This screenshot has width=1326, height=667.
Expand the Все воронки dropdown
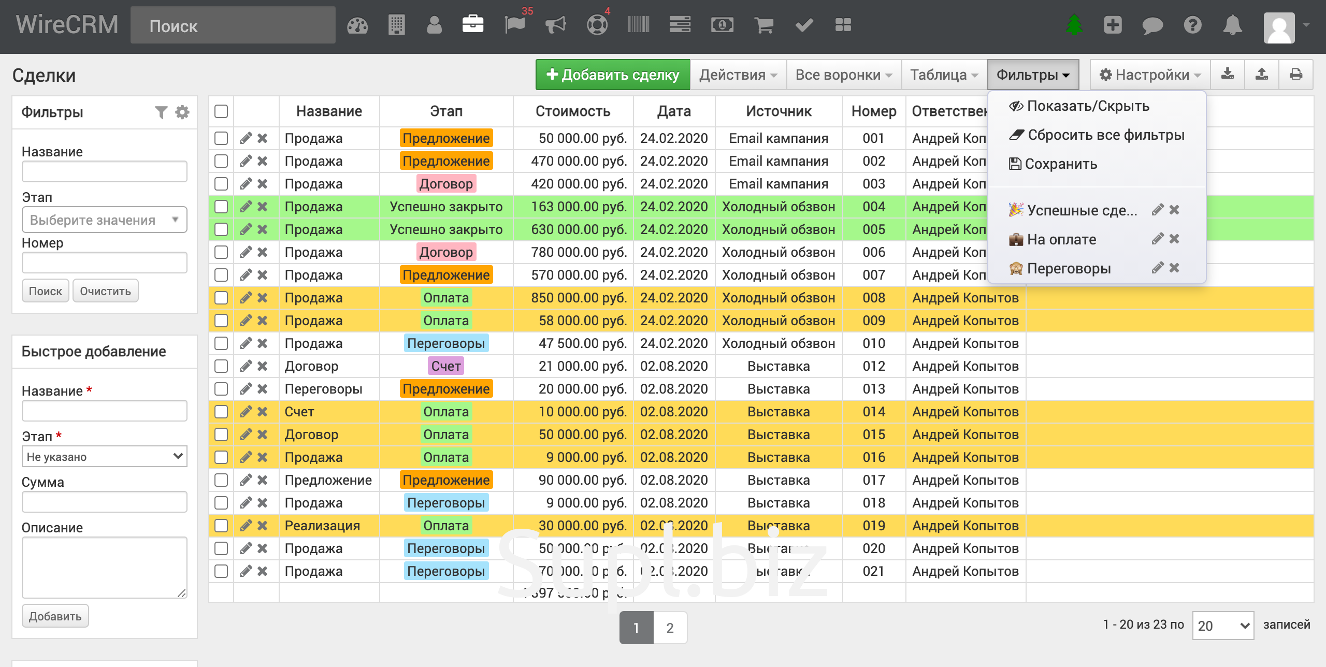[x=843, y=75]
